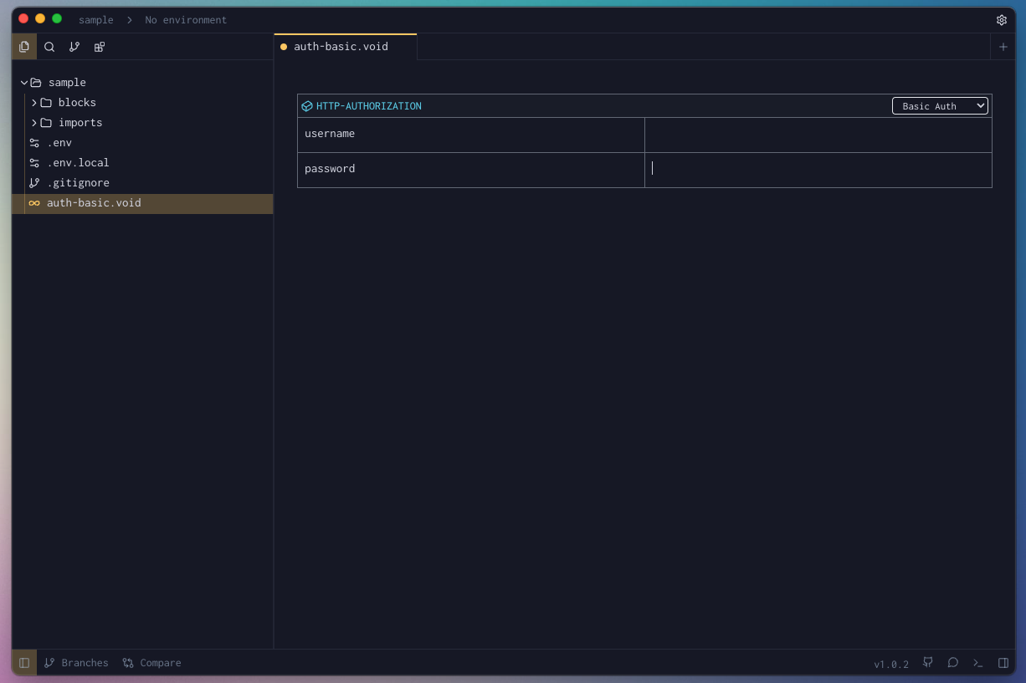Open Branches from the status bar
The image size is (1026, 683).
(76, 662)
